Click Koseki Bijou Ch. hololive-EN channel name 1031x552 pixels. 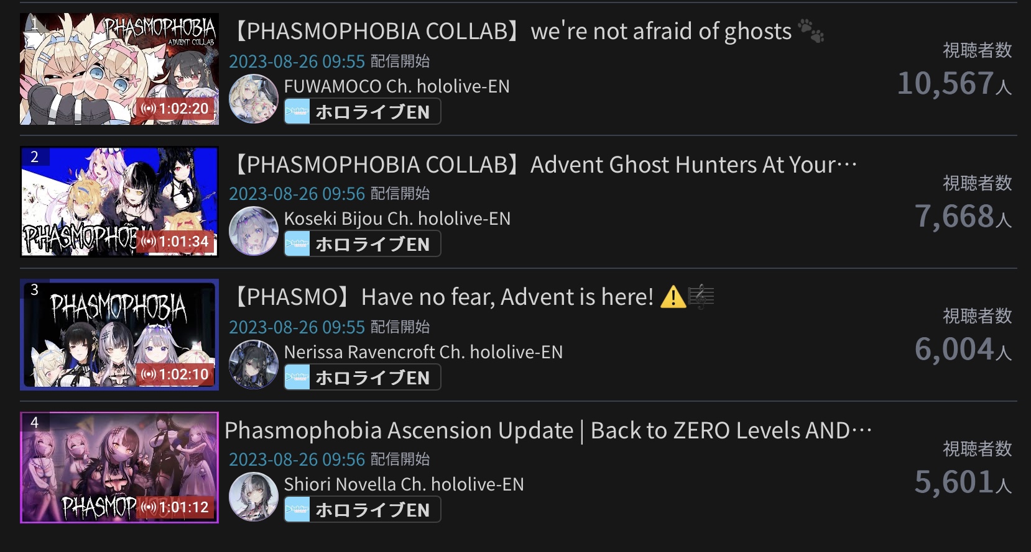[397, 219]
